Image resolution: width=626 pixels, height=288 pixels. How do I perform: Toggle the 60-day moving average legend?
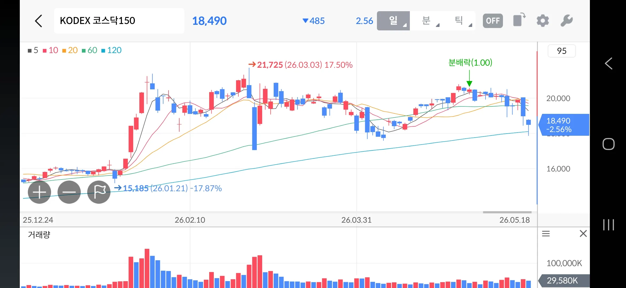[x=89, y=50]
